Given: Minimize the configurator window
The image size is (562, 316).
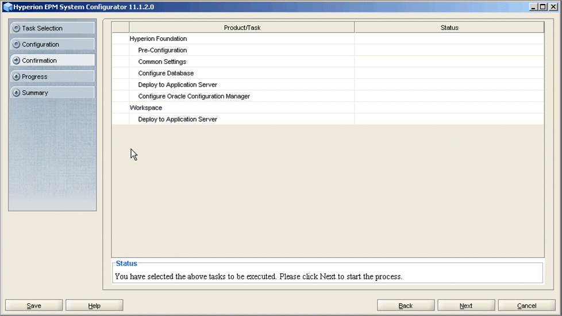Looking at the screenshot, I should (x=533, y=6).
